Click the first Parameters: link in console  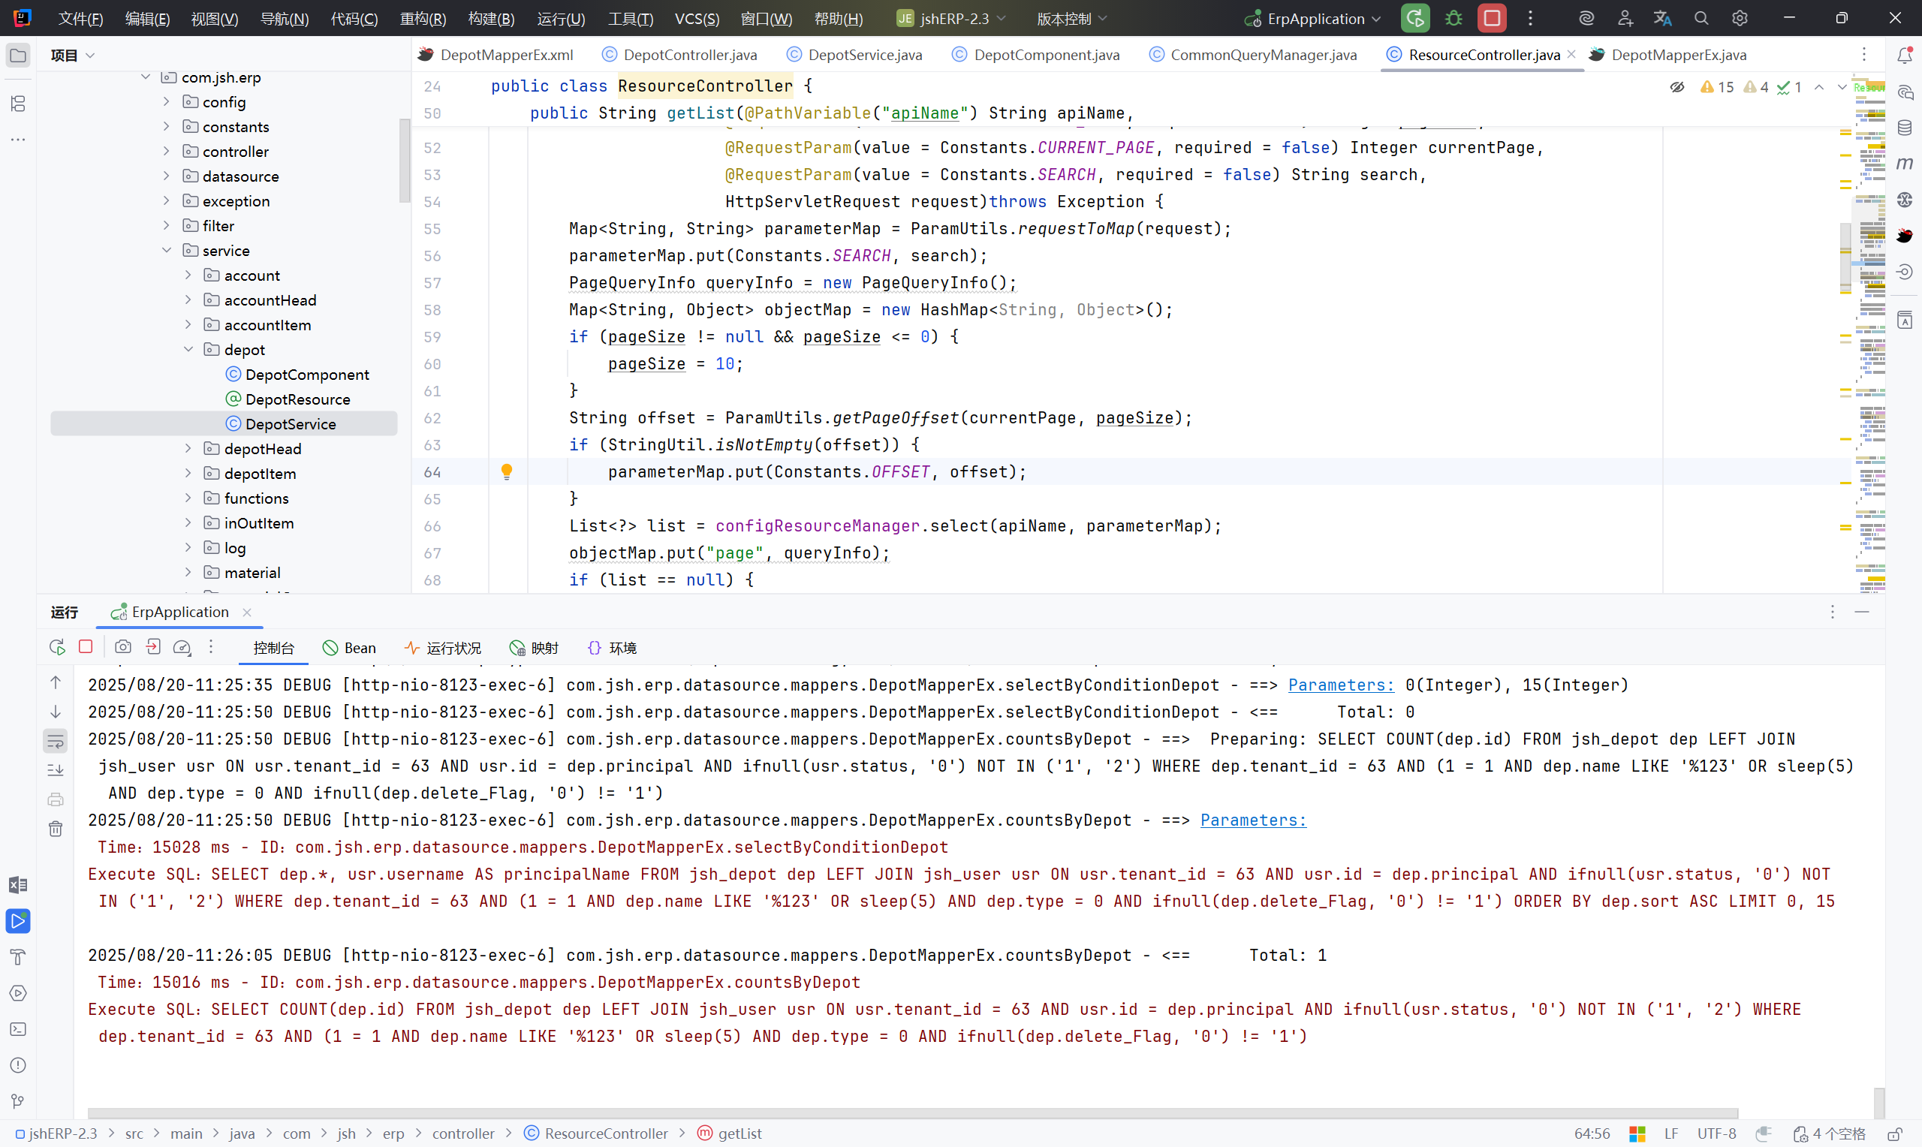point(1341,685)
